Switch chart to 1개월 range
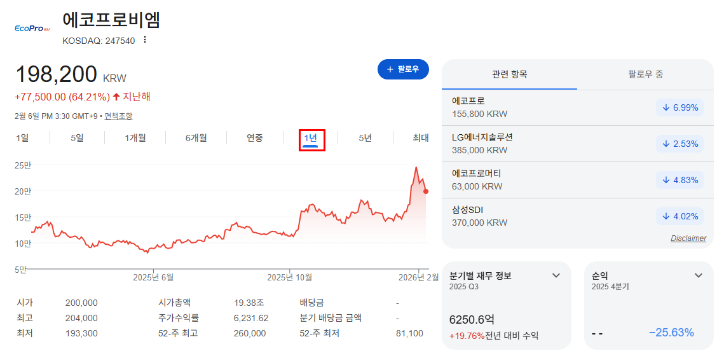This screenshot has width=724, height=358. coord(135,137)
